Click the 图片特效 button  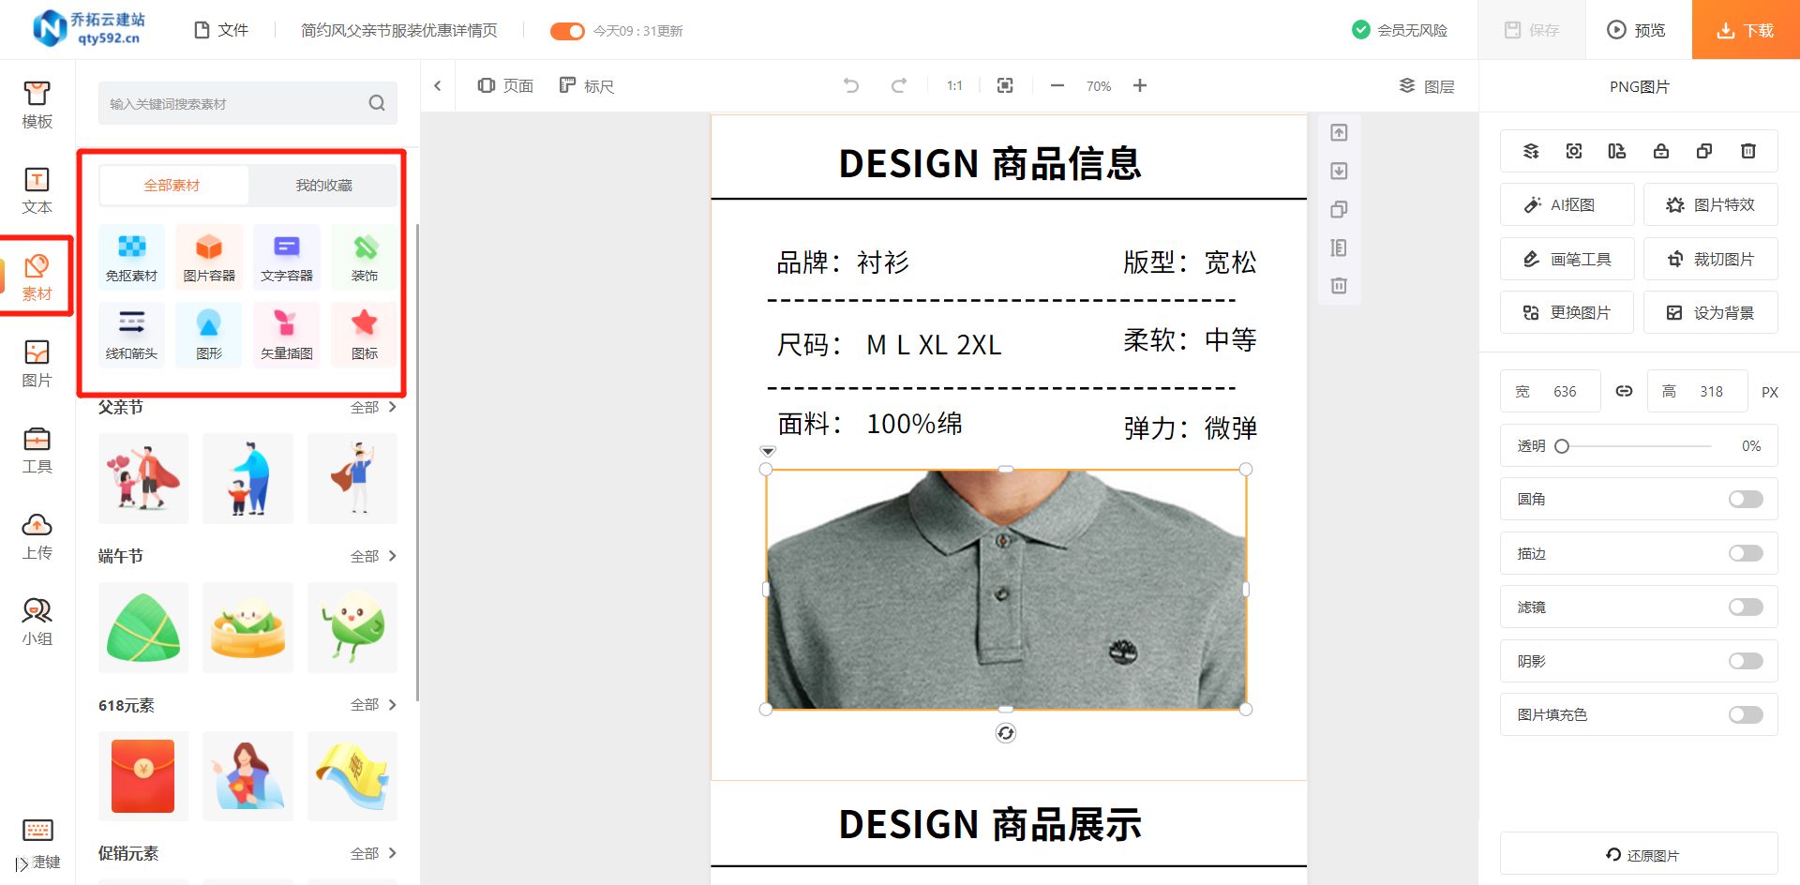click(1710, 204)
